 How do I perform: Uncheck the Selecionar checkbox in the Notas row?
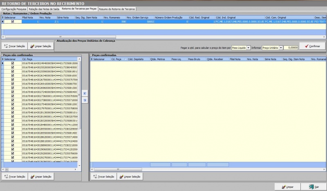coord(12,22)
